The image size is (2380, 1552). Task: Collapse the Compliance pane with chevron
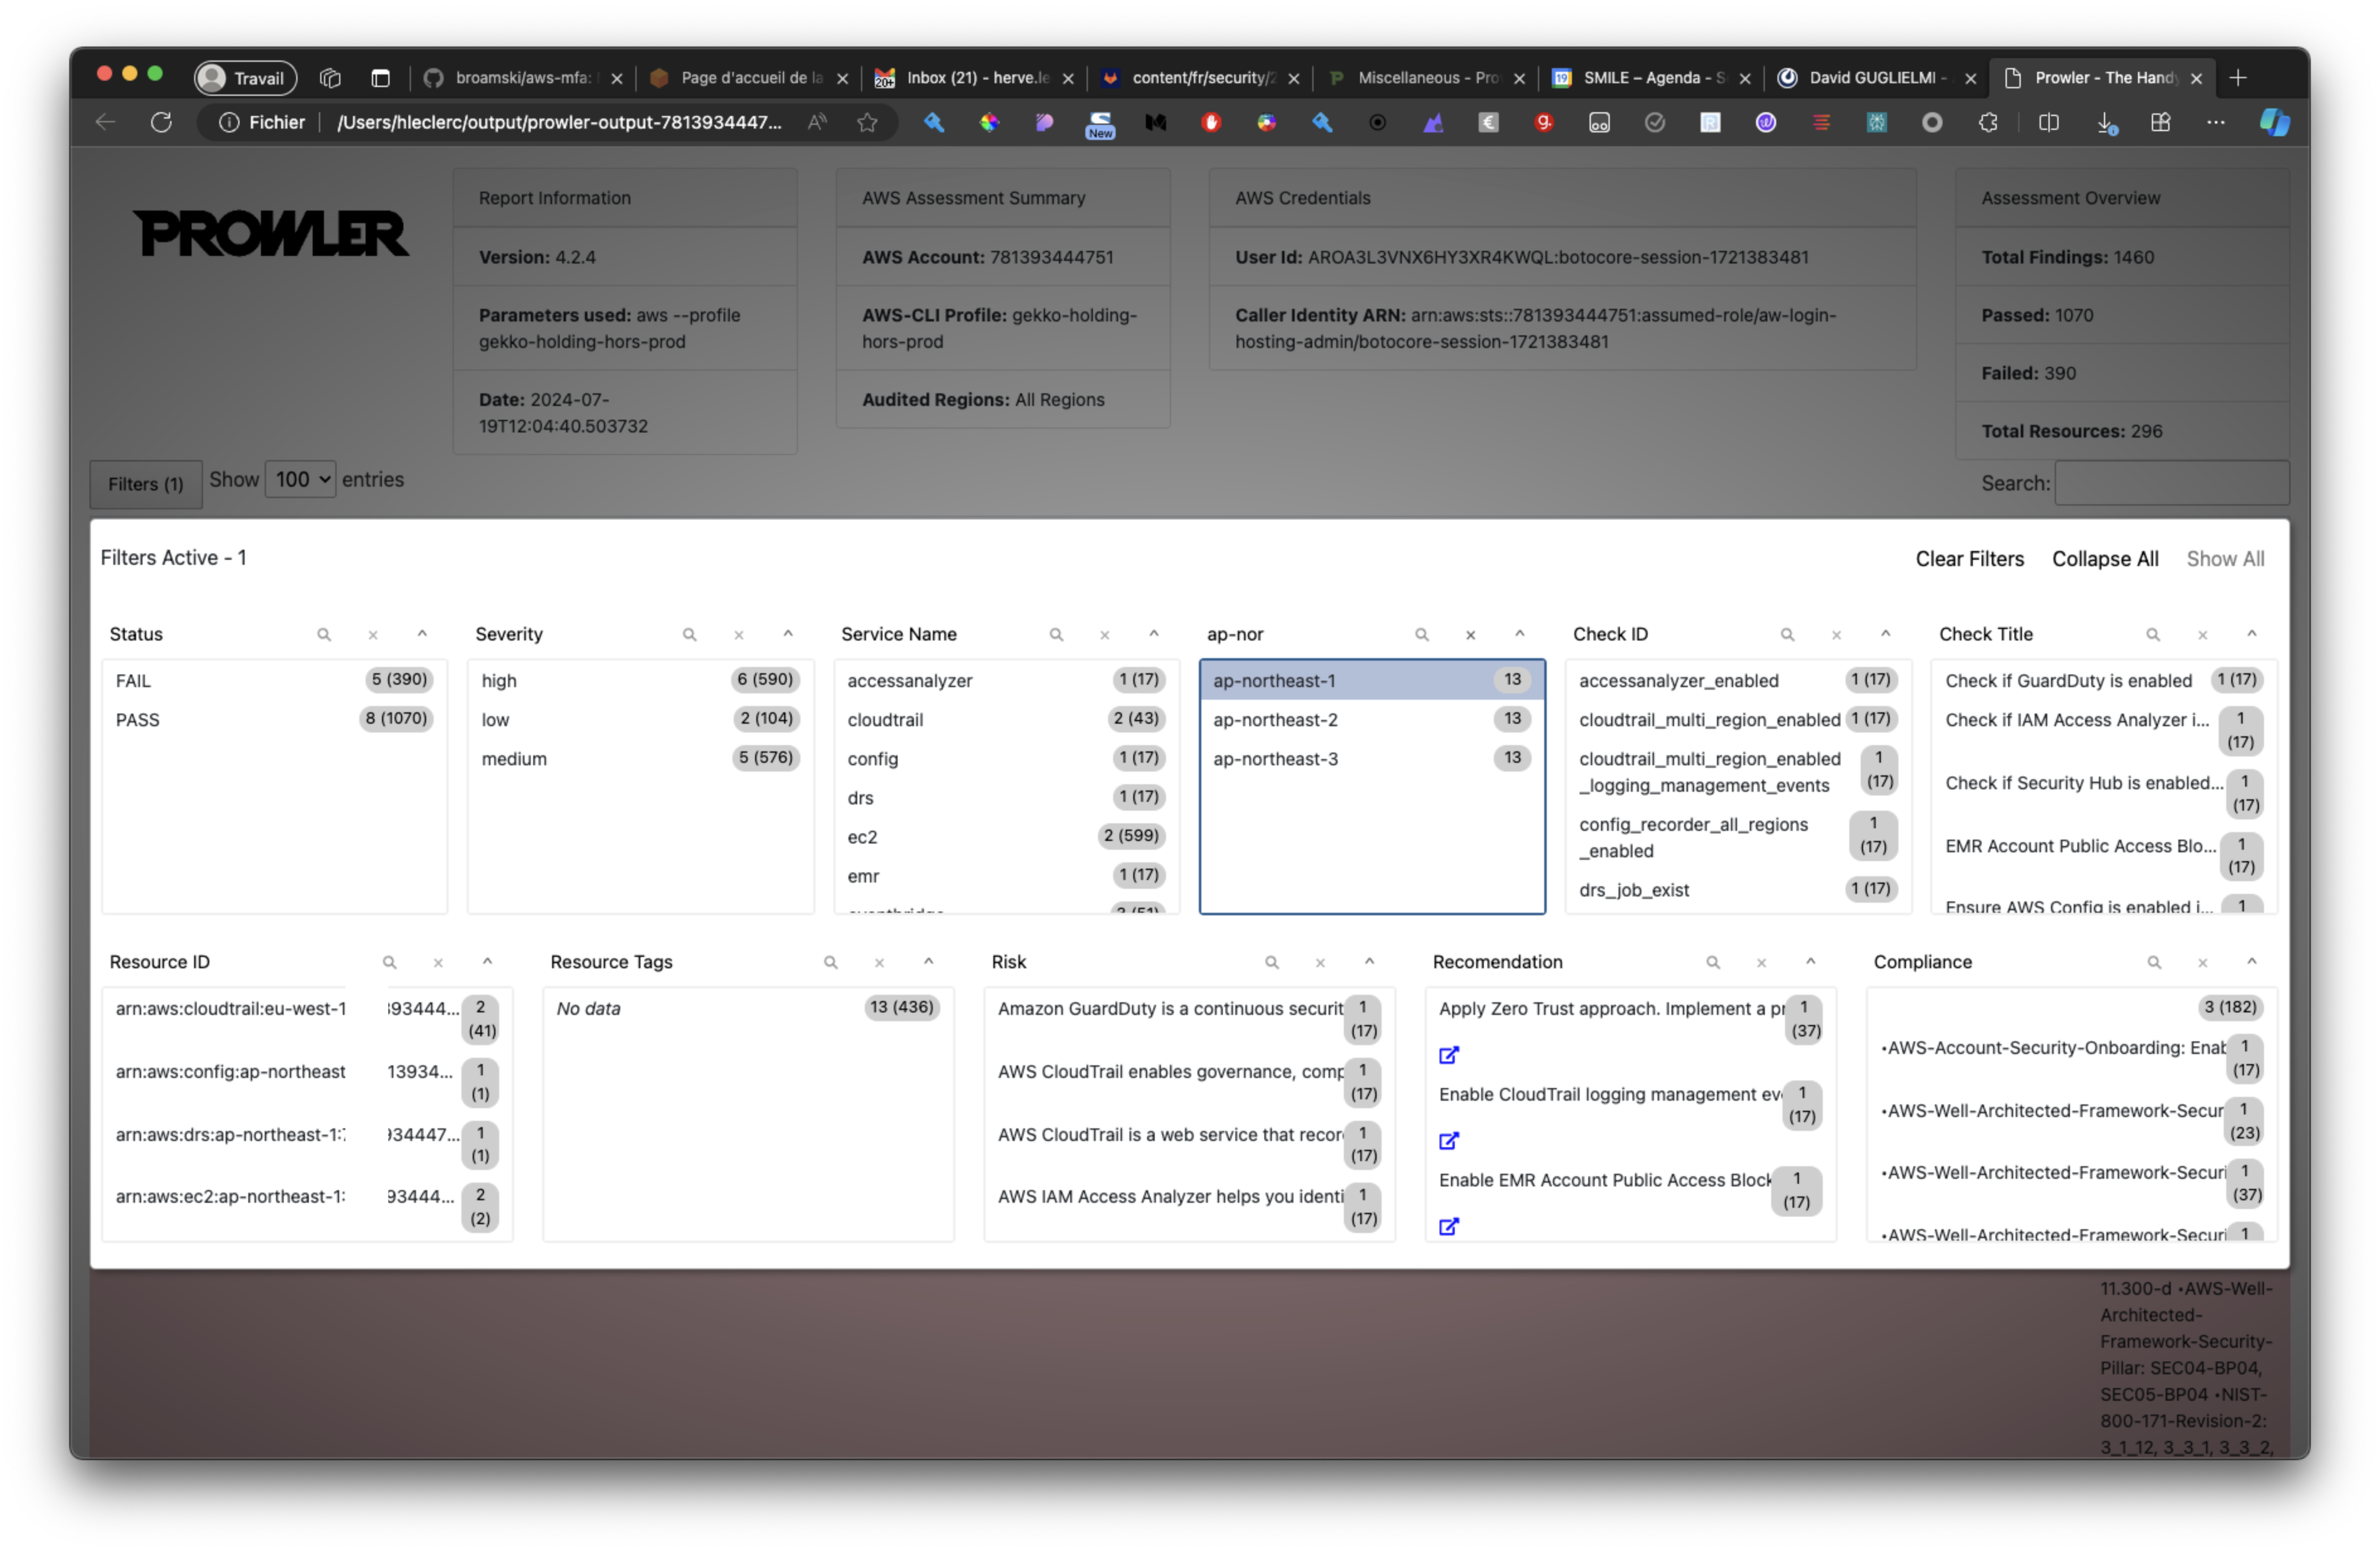pos(2251,961)
